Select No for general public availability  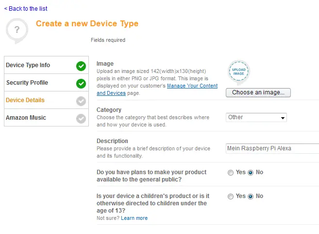tap(251, 173)
